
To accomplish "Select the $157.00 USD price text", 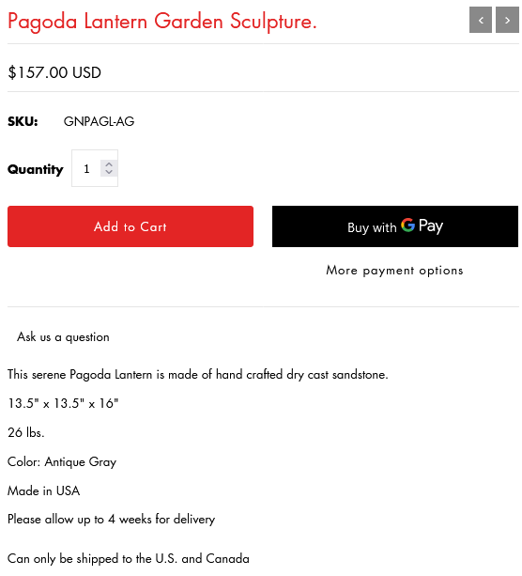I will coord(54,72).
